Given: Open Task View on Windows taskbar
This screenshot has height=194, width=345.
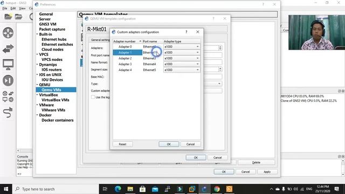Looking at the screenshot, I should pos(105,189).
